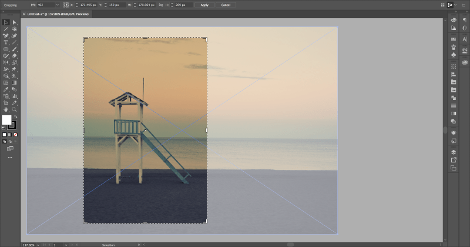Select the Eyedropper tool
470x247 pixels.
pyautogui.click(x=6, y=89)
